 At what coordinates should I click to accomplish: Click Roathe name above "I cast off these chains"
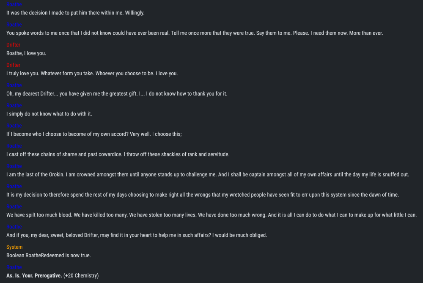[x=14, y=146]
